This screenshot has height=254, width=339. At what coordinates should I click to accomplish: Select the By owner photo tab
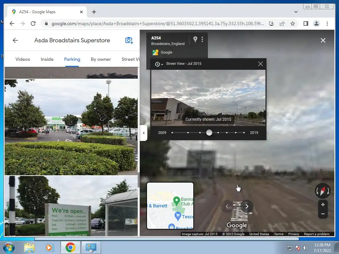point(101,59)
